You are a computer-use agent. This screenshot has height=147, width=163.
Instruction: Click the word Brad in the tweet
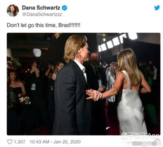64,25
